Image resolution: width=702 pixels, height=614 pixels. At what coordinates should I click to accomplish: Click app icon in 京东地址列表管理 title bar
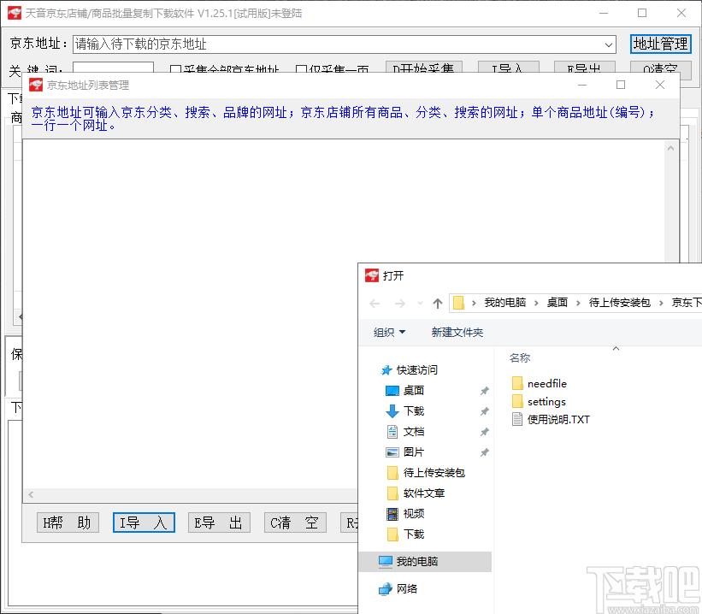35,85
